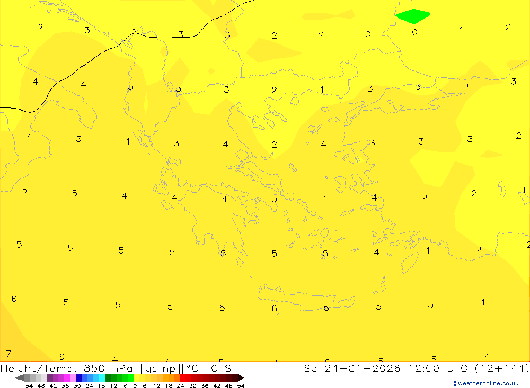This screenshot has width=530, height=388.
Task: Click the green section of the temperature legend
Action: (119, 377)
